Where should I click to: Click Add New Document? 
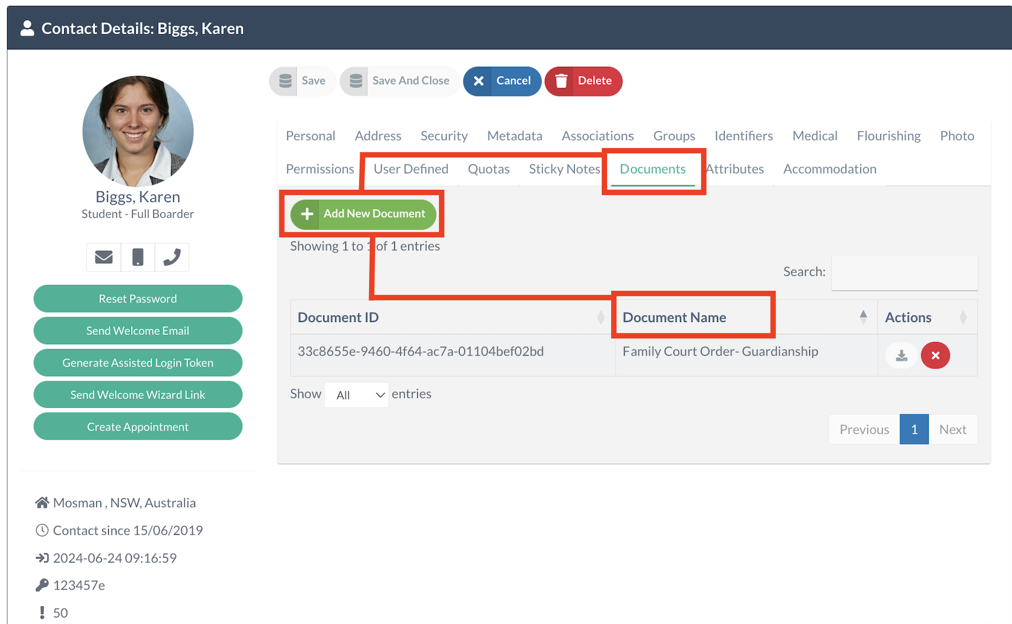[x=363, y=214]
